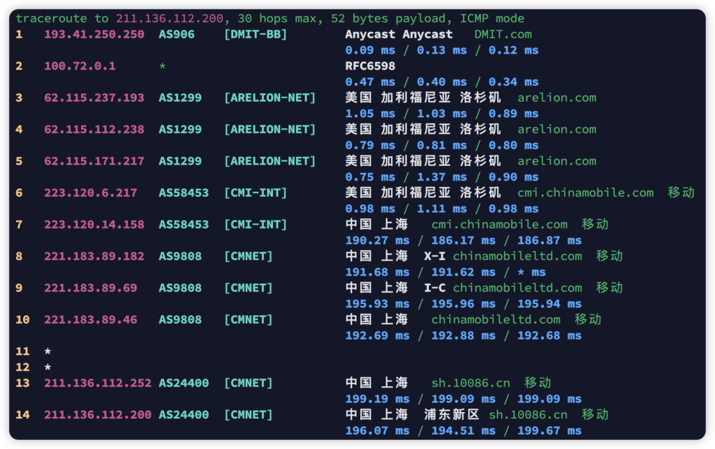Open the sh.10086.cn link on hop 14
Screen dimensions: 715x449
click(528, 415)
